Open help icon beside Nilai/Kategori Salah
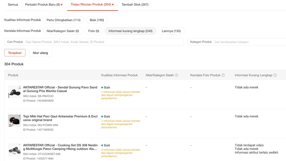 [176, 75]
